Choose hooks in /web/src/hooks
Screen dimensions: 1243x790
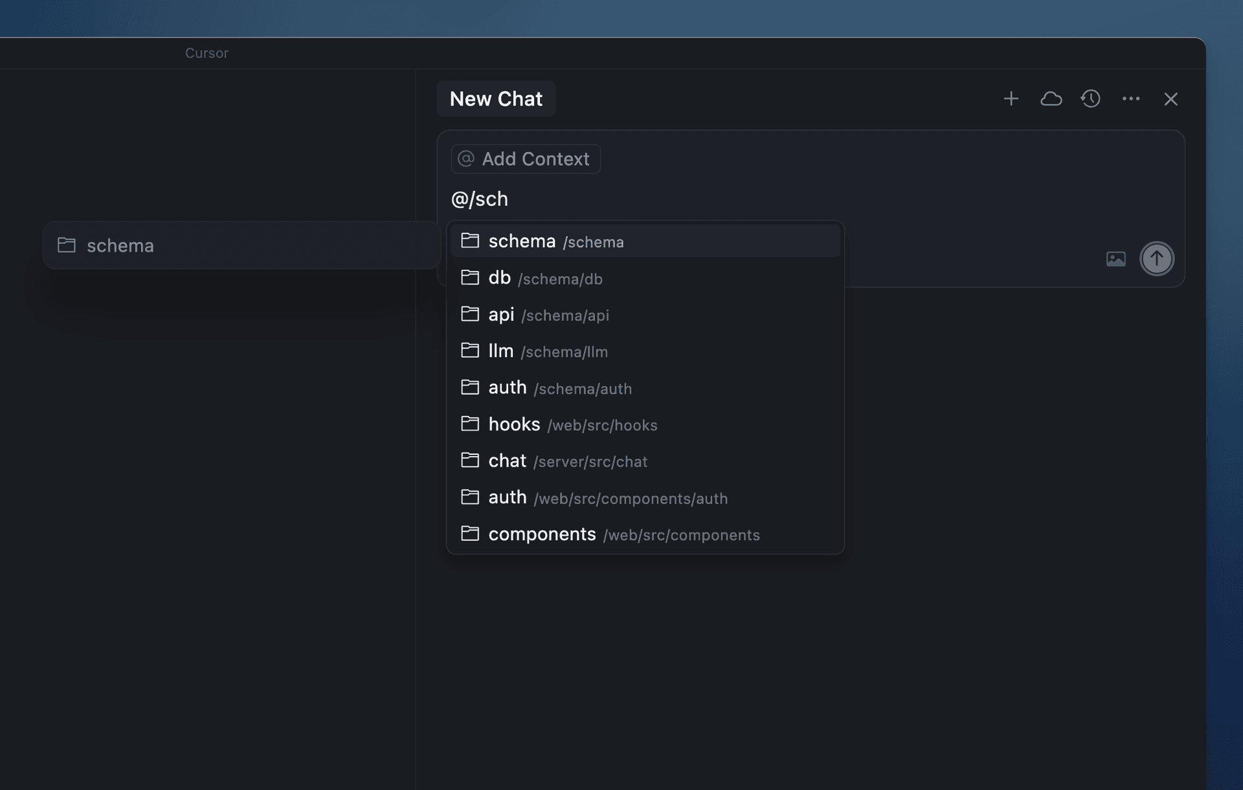click(x=572, y=424)
